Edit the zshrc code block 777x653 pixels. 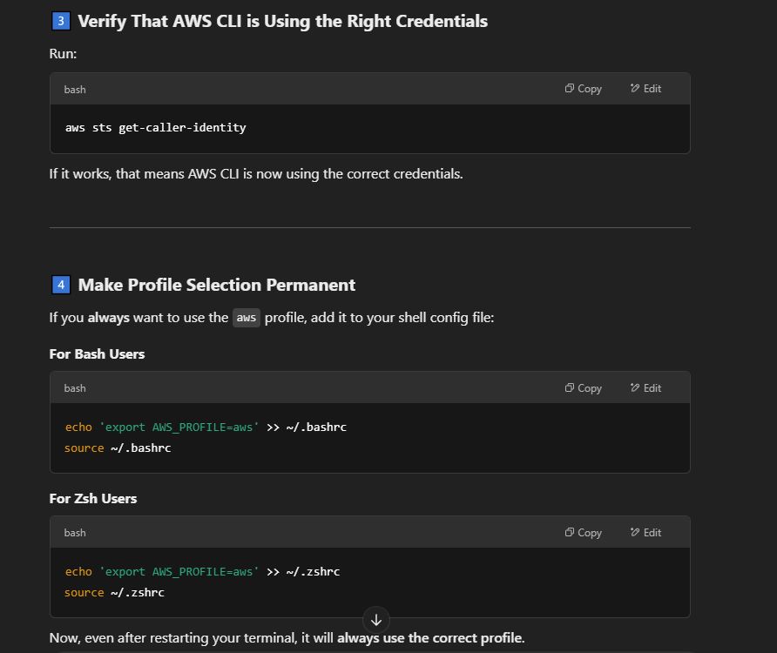click(x=645, y=533)
